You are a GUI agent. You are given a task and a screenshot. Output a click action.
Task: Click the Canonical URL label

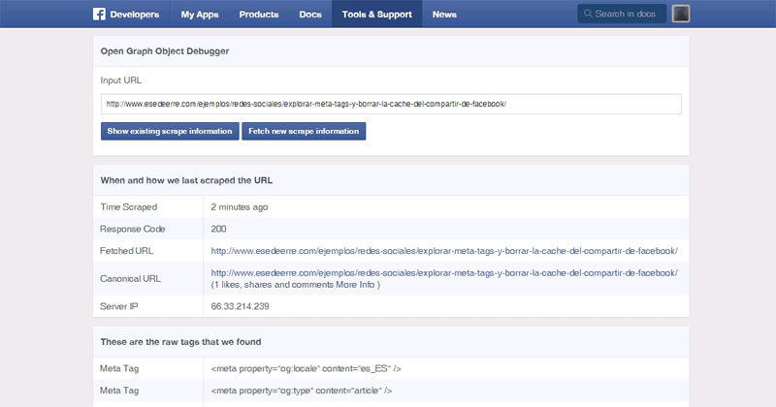[130, 278]
